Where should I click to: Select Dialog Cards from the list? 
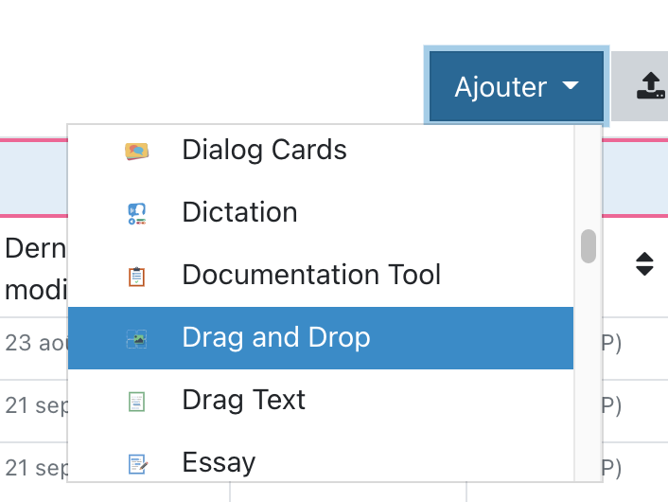pyautogui.click(x=264, y=150)
